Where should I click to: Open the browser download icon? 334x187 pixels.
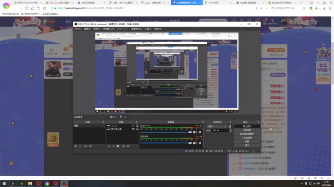point(324,8)
